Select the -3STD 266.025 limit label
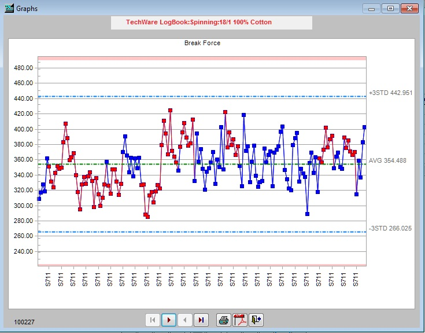The image size is (425, 333). [390, 228]
